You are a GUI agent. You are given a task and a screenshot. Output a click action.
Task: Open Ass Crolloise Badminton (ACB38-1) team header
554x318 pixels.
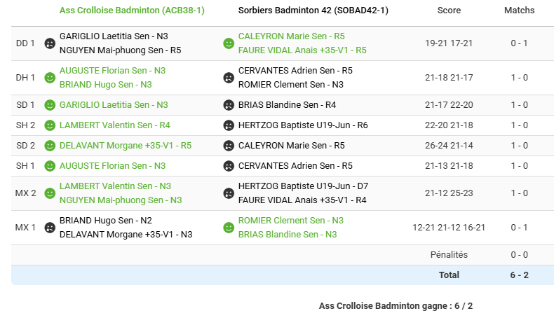point(132,11)
